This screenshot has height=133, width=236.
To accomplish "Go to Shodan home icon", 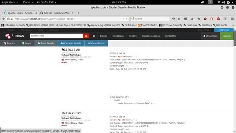I will coord(94,36).
